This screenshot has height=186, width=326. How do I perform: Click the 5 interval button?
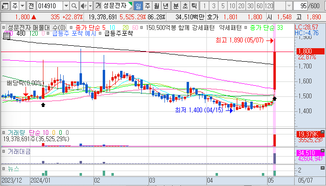click(223, 6)
